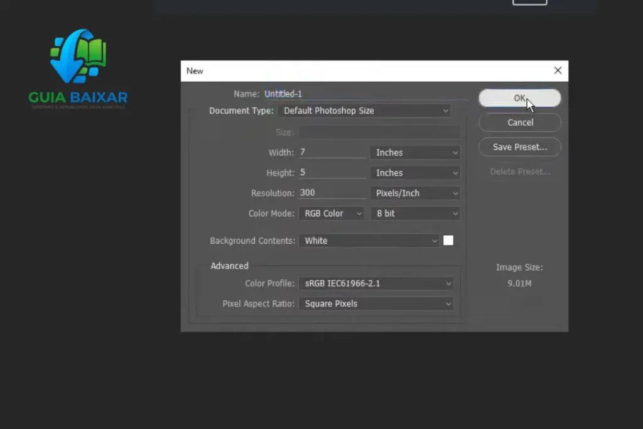Click the Advanced section label
The width and height of the screenshot is (643, 429).
pyautogui.click(x=229, y=266)
